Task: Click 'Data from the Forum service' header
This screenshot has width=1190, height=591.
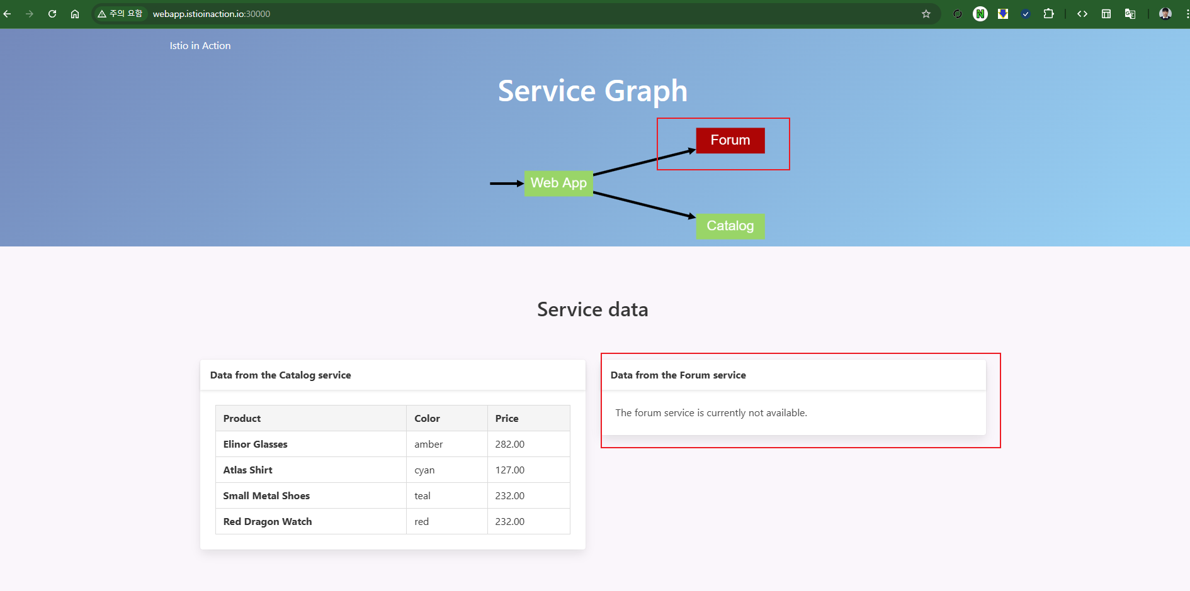Action: click(x=678, y=375)
